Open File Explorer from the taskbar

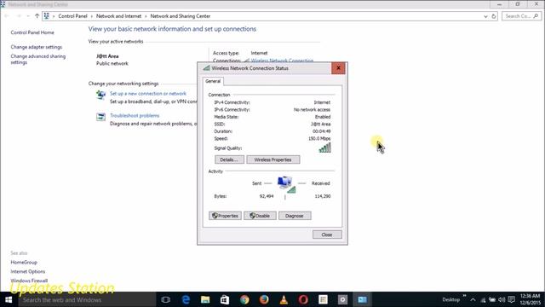pyautogui.click(x=205, y=299)
